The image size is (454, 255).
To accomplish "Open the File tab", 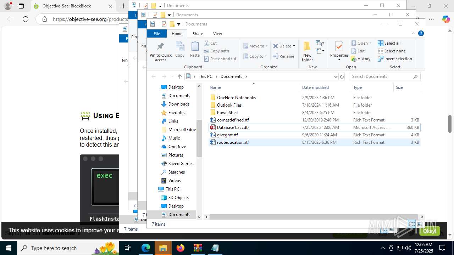I will [157, 34].
